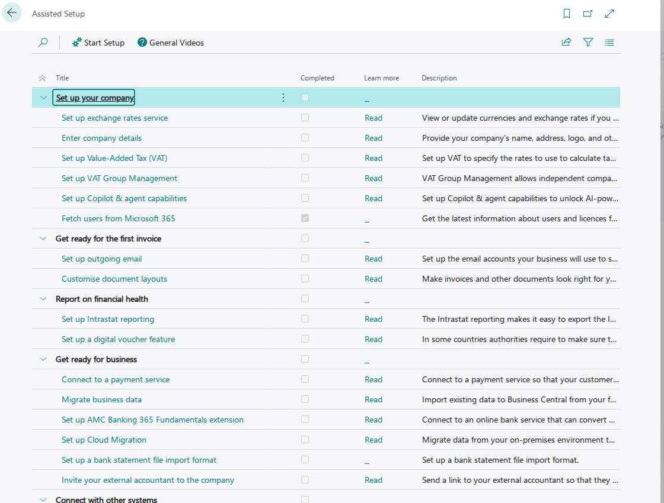Viewport: 664px width, 503px height.
Task: Click description 'Set up a bank statement file import format.'
Action: pos(500,460)
